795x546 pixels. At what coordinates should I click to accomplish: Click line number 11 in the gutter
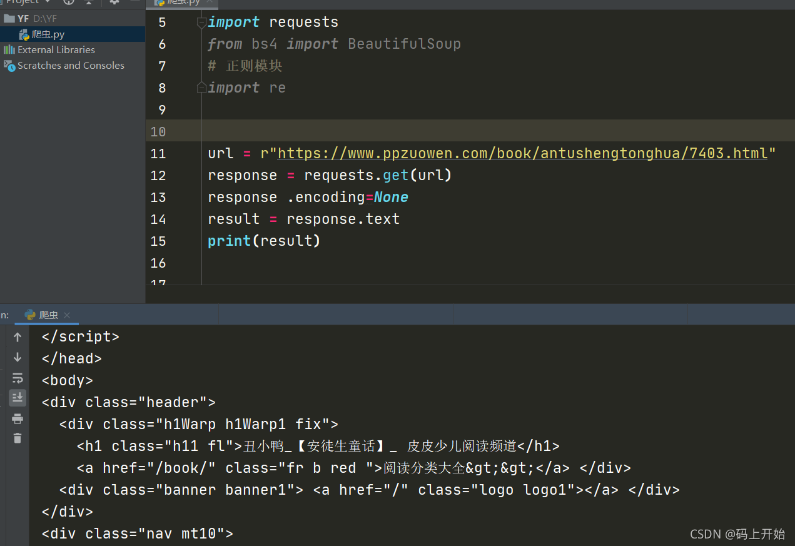(x=158, y=153)
